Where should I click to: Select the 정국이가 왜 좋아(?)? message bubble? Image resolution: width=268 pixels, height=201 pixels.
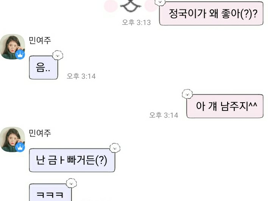click(211, 14)
